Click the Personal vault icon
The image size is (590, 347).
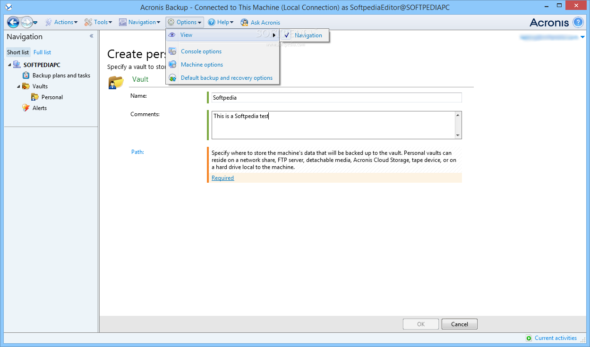tap(35, 97)
